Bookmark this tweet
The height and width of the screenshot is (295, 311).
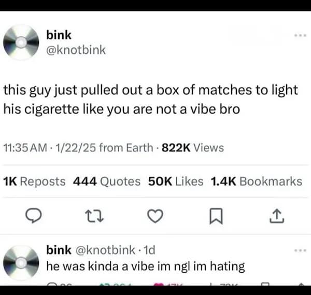216,216
